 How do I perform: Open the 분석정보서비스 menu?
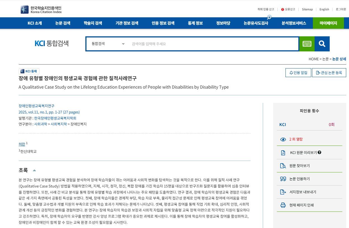(294, 23)
